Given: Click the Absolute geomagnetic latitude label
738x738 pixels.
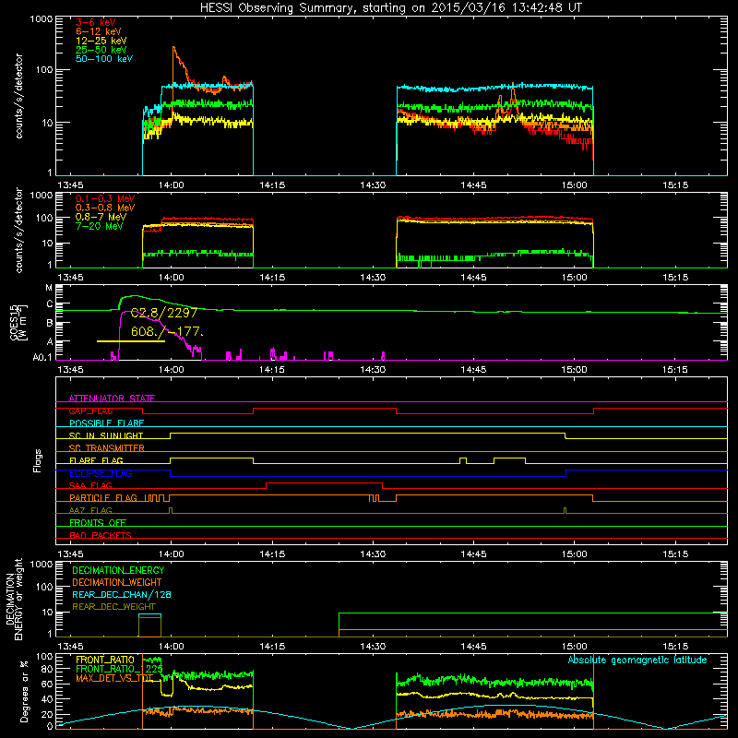Looking at the screenshot, I should (x=637, y=661).
